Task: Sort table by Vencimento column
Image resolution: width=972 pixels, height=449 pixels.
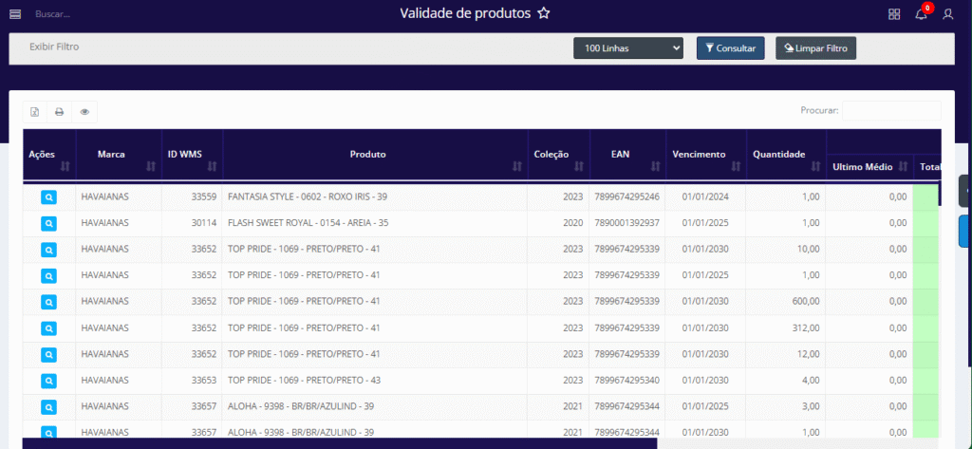Action: [x=704, y=155]
